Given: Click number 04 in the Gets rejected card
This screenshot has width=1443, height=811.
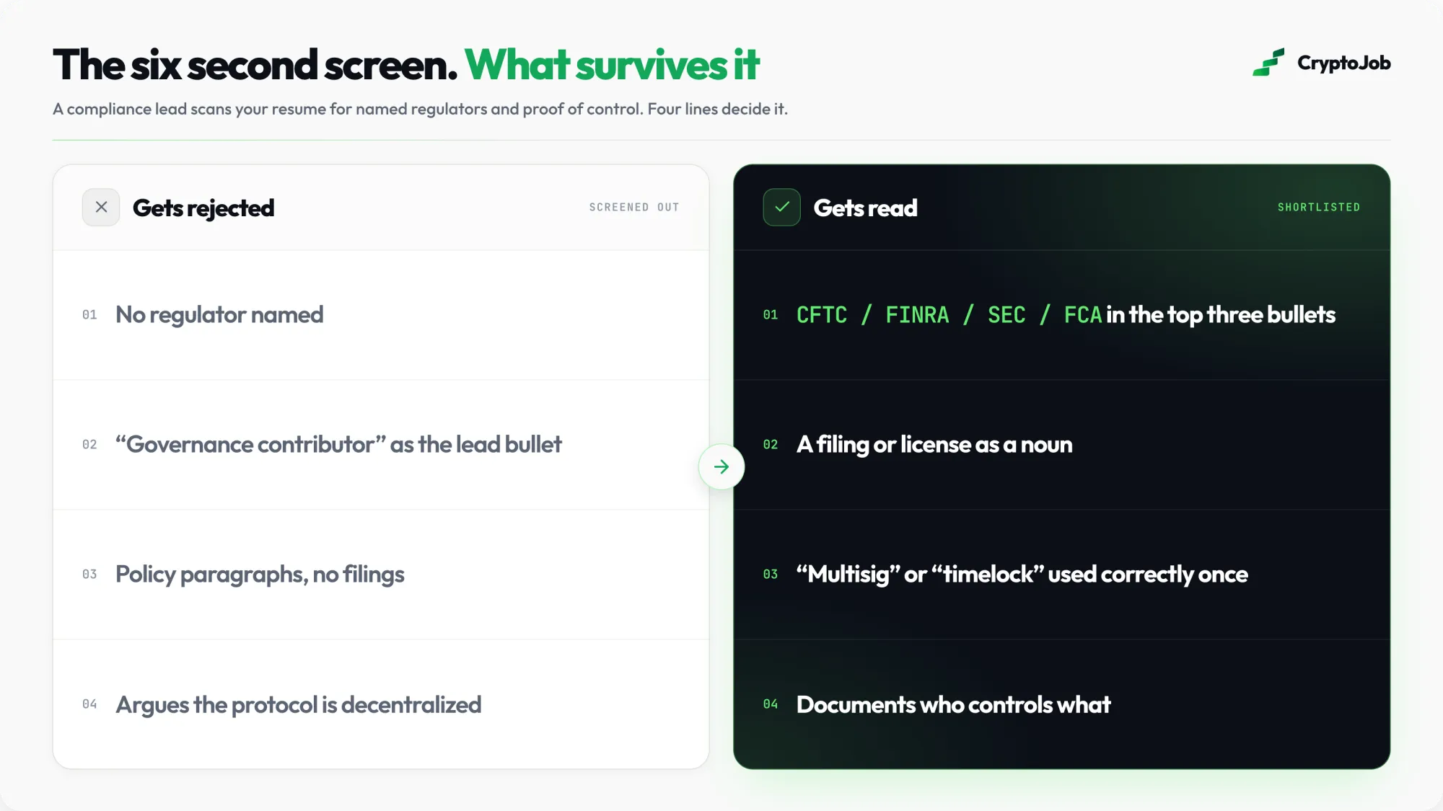Looking at the screenshot, I should (89, 704).
